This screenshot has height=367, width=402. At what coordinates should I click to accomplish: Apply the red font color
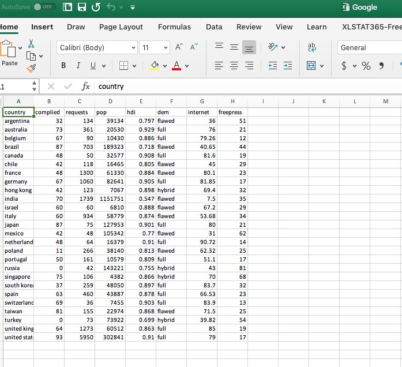pyautogui.click(x=176, y=66)
